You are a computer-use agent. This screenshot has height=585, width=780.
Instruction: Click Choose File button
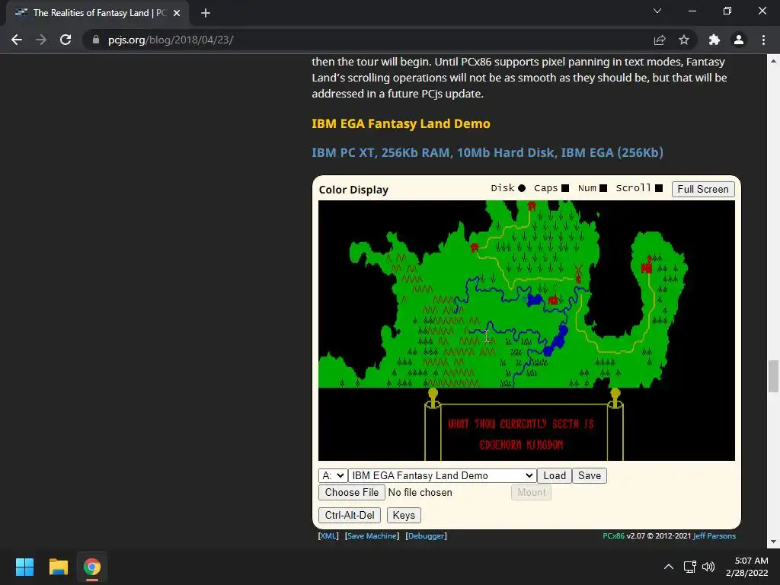[352, 493]
